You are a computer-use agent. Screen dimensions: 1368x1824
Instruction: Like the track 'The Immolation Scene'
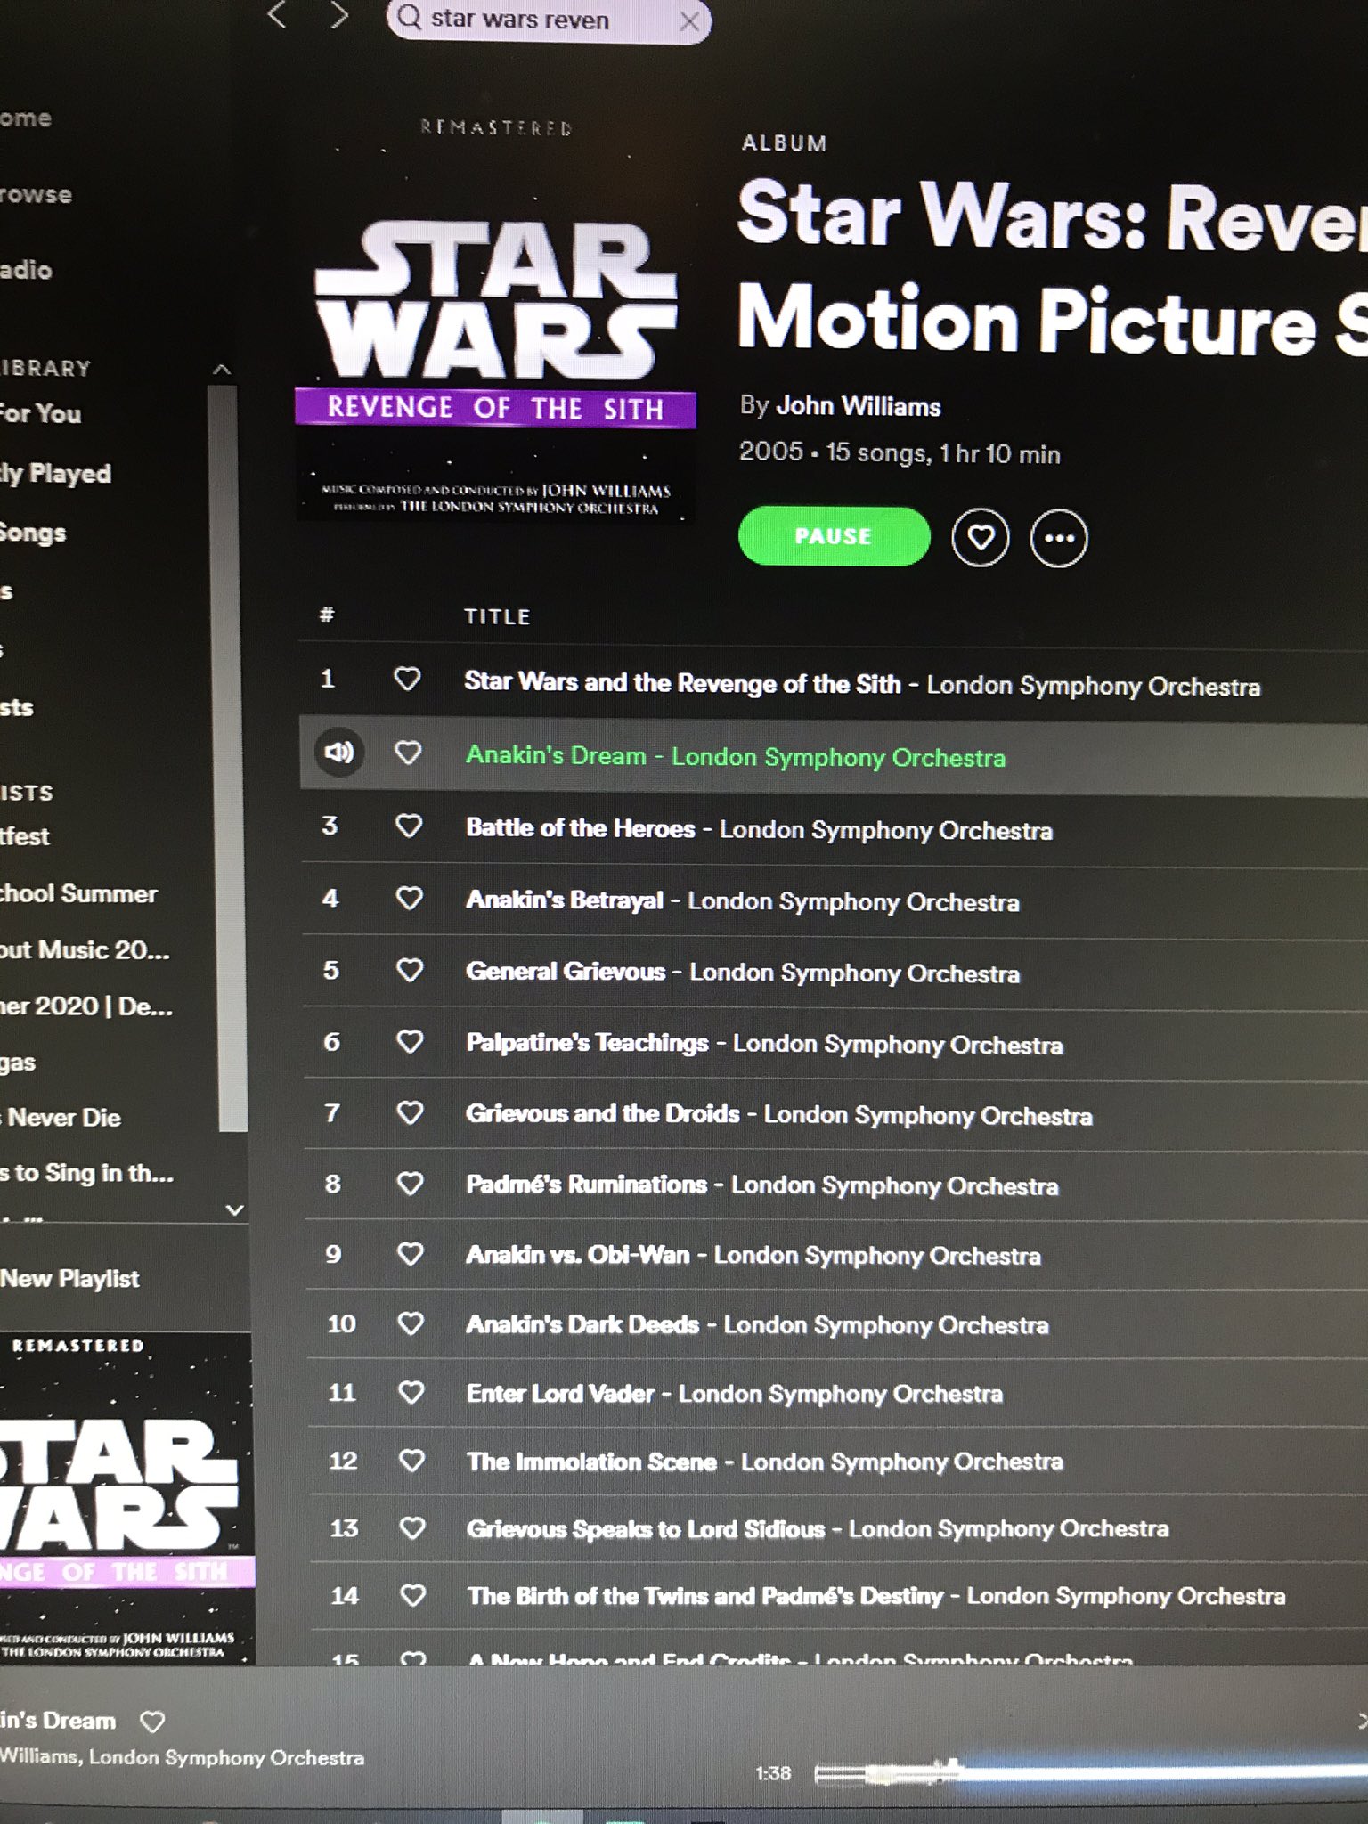[x=411, y=1462]
